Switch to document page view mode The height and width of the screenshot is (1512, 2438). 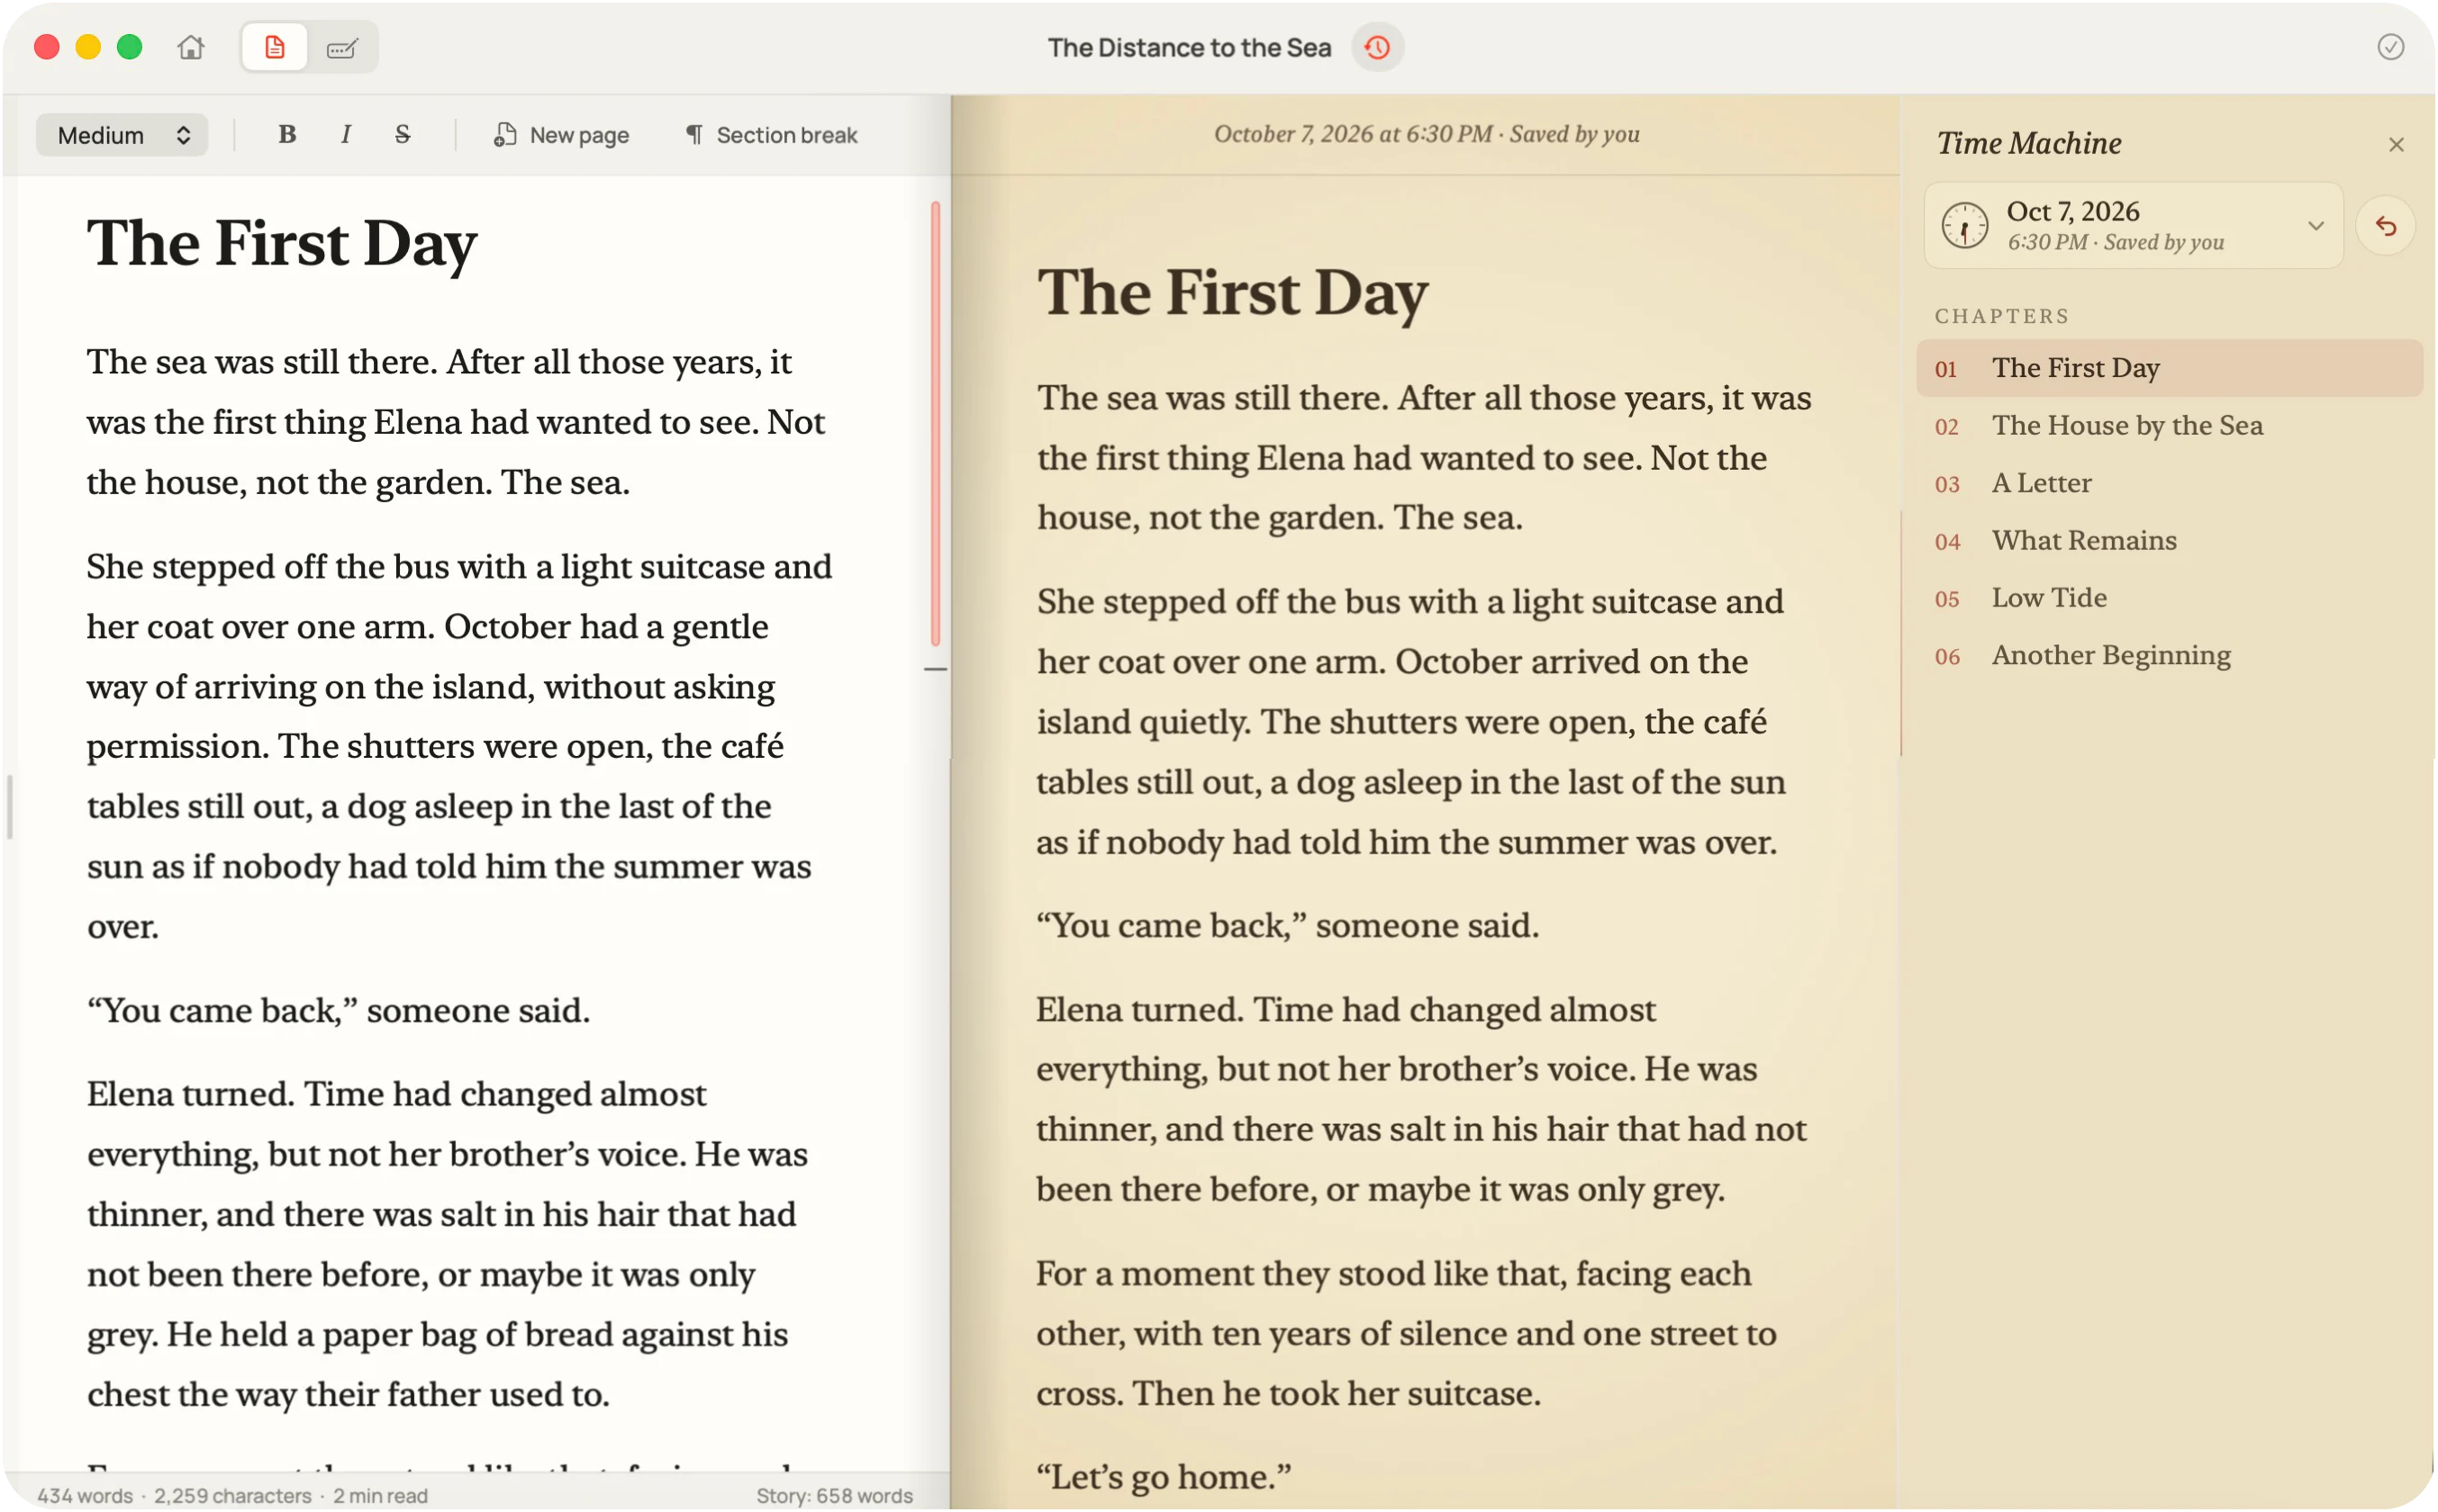(x=274, y=47)
